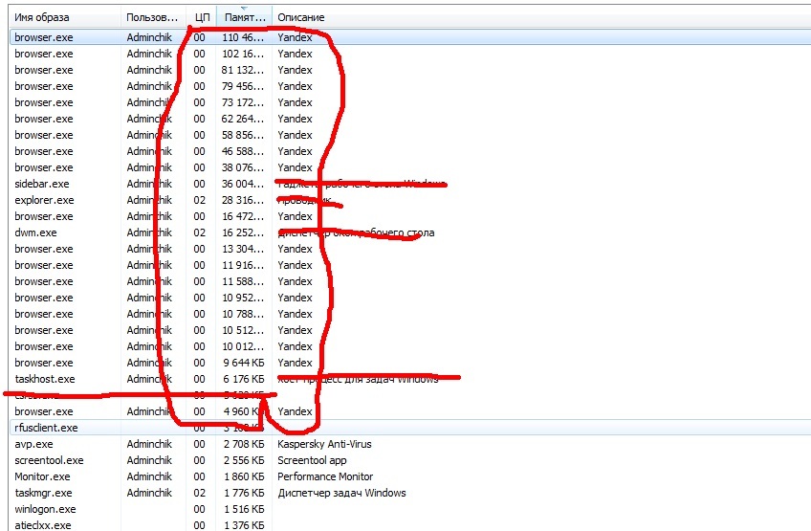Select the Monitor.exe process
Image resolution: width=811 pixels, height=531 pixels.
(410, 476)
